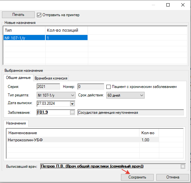Open the Назначения tab
Screen dimensions: 191x183
[x=16, y=123]
